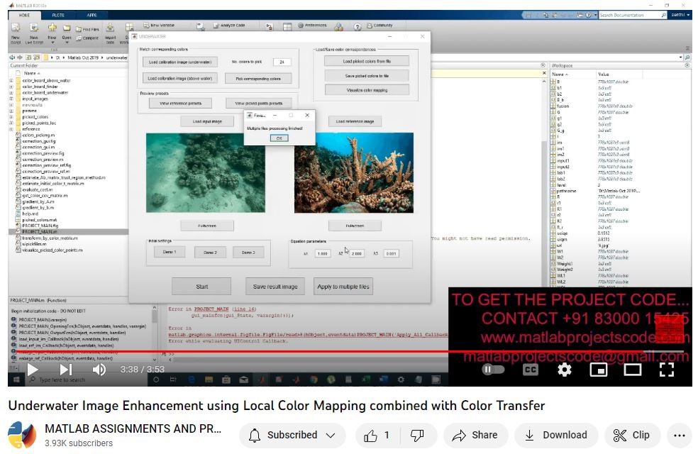Click the No. colors to pick field
This screenshot has width=698, height=454.
(282, 62)
